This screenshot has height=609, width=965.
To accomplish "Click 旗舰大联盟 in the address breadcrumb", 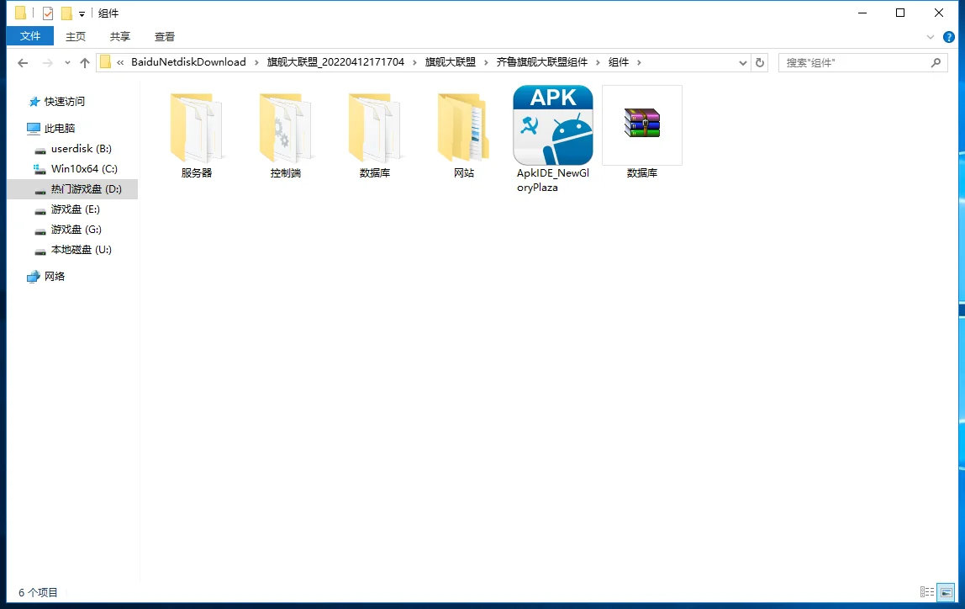I will (451, 62).
